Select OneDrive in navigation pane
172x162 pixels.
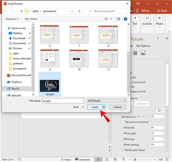[15, 82]
